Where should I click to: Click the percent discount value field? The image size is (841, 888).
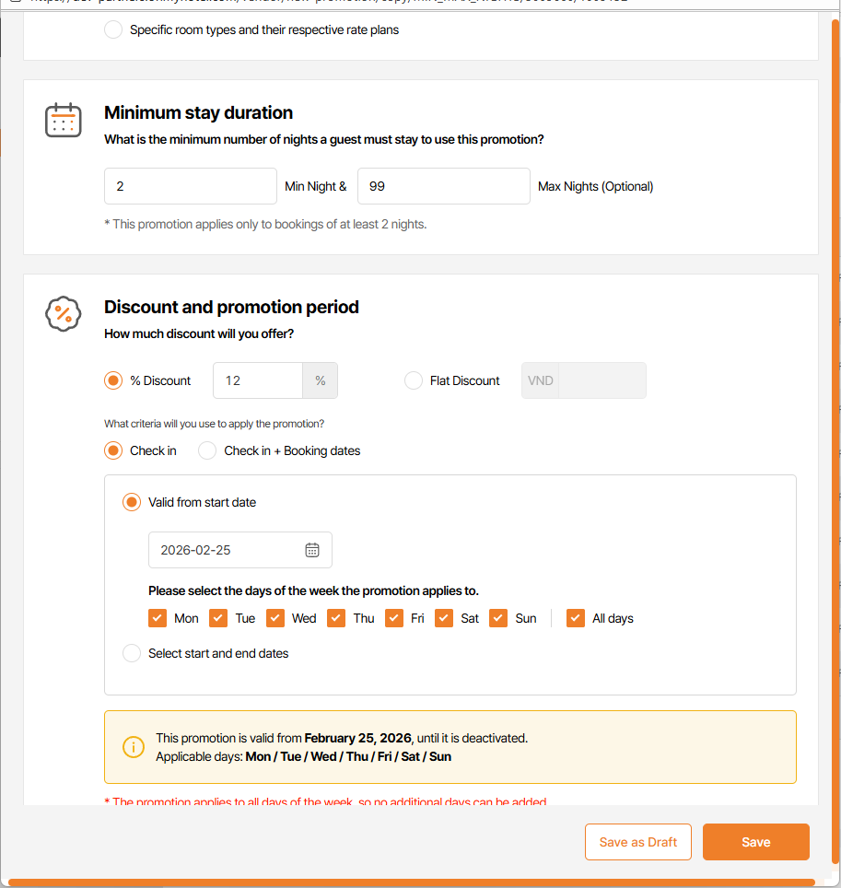pos(258,380)
